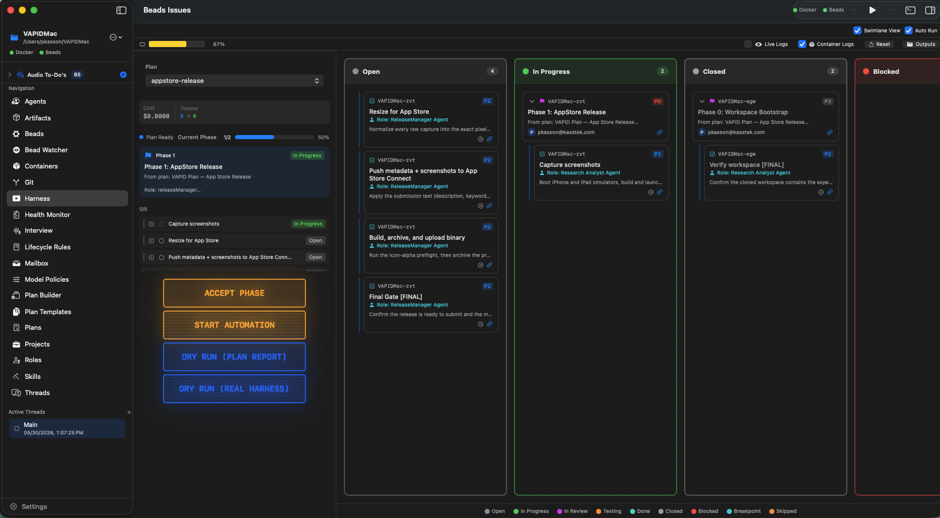The width and height of the screenshot is (940, 518).
Task: Open the terminal panel icon
Action: pyautogui.click(x=910, y=10)
